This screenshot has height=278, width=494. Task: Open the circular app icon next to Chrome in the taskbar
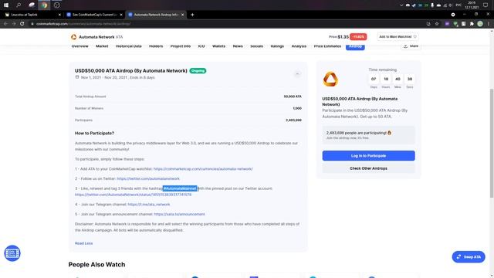tap(56, 5)
